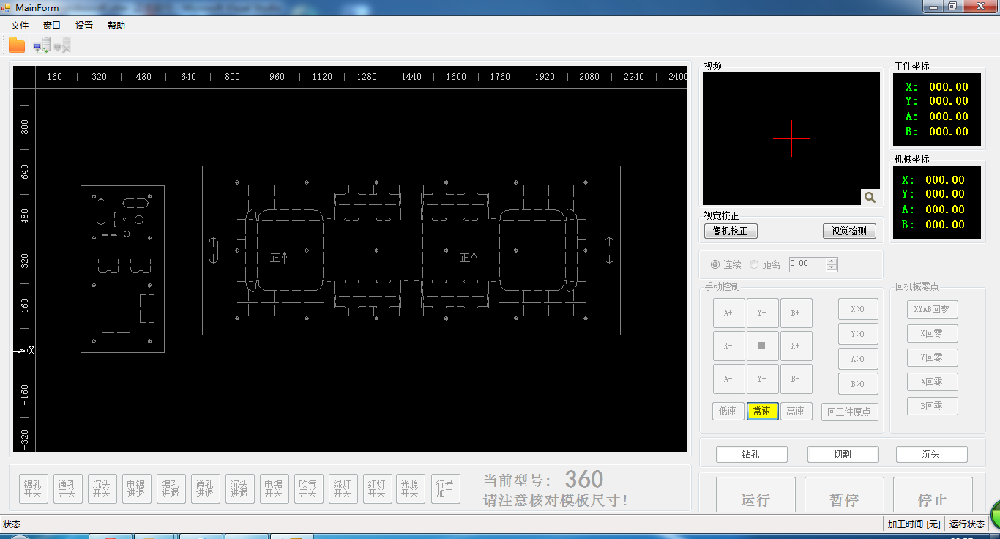
Task: Click the XYAB回零 homing button
Action: tap(932, 309)
